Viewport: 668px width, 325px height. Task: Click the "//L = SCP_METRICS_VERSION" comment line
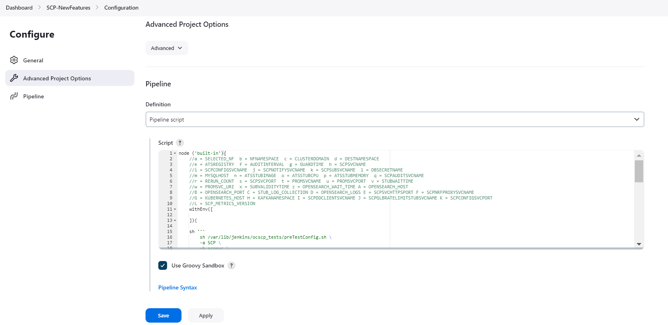click(222, 203)
